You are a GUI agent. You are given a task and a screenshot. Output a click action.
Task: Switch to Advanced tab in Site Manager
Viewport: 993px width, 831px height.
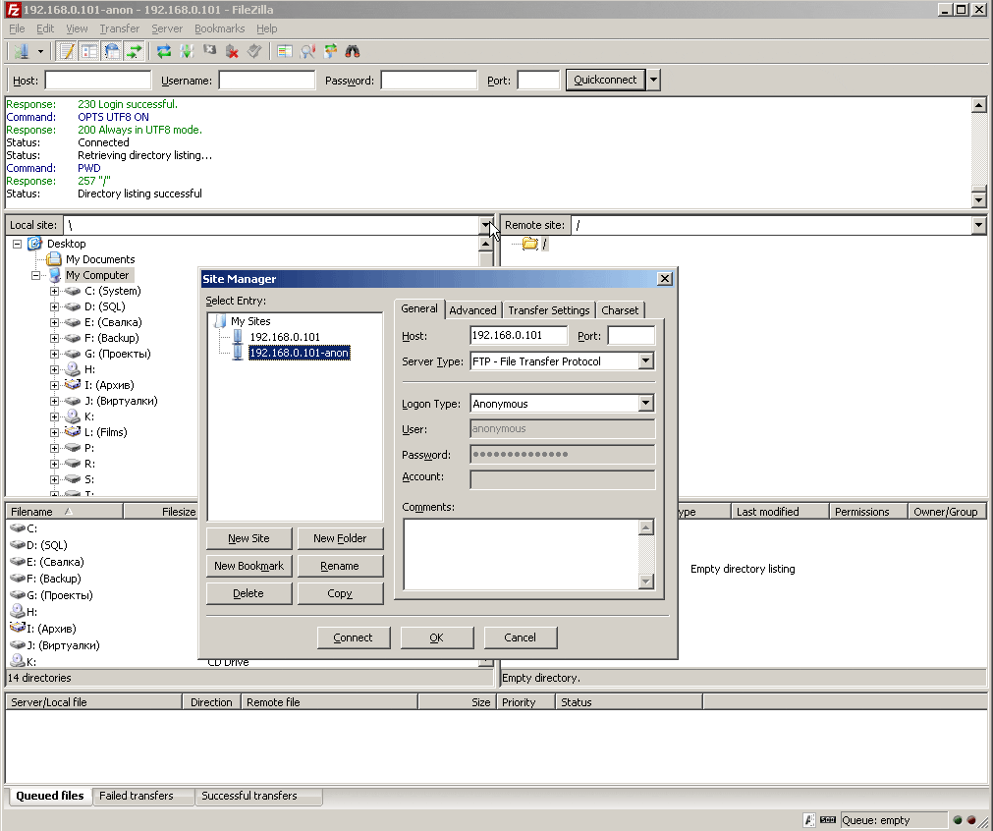tap(472, 310)
